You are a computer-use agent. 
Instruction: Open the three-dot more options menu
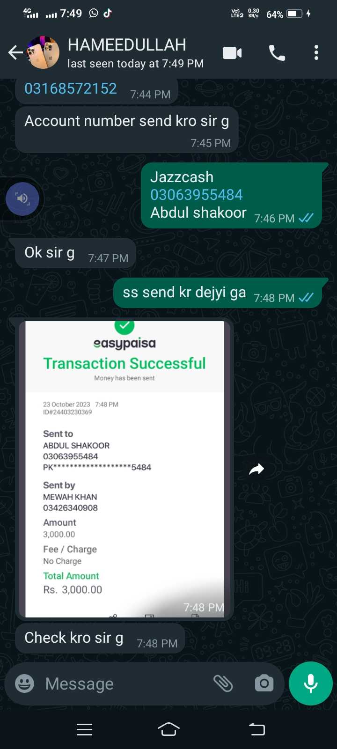click(x=316, y=53)
